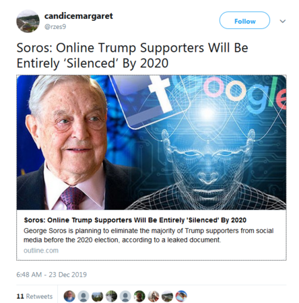Viewport: 299px width, 303px height.
Task: Open the sixth retweeter's green-background avatar
Action: pos(139,296)
